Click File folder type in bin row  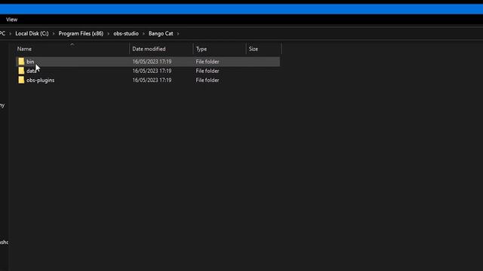click(208, 62)
